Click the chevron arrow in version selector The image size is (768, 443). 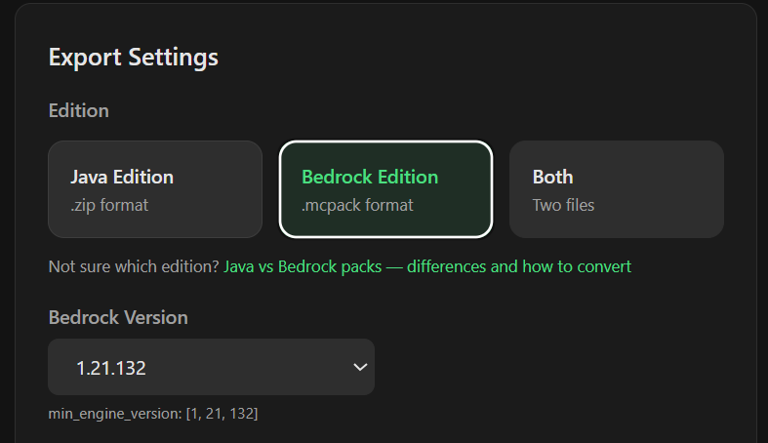[360, 367]
